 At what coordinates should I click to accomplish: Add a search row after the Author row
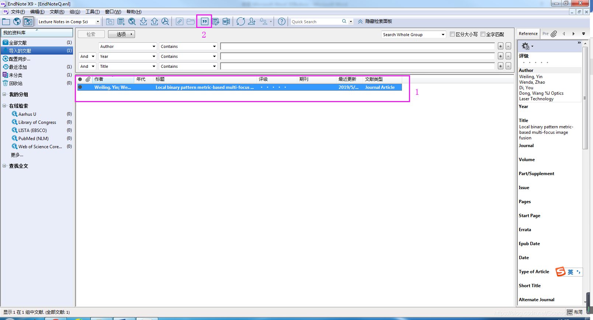(x=500, y=46)
